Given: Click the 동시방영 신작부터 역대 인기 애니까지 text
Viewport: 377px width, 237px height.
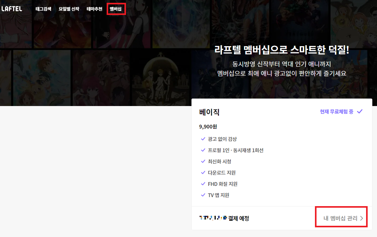Looking at the screenshot, I should pyautogui.click(x=282, y=65).
